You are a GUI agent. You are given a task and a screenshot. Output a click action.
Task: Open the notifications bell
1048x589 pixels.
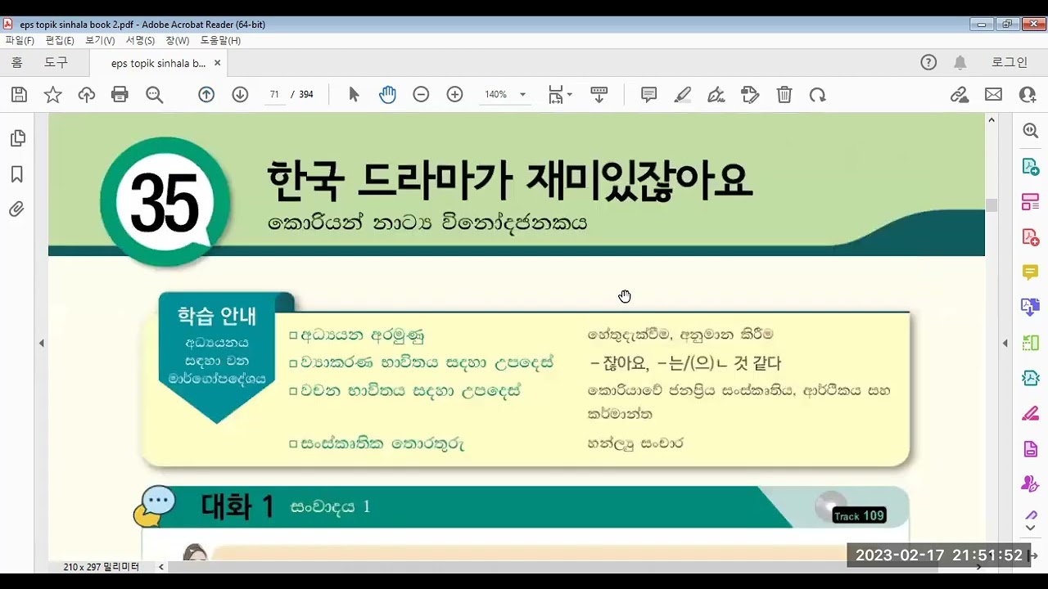[960, 63]
